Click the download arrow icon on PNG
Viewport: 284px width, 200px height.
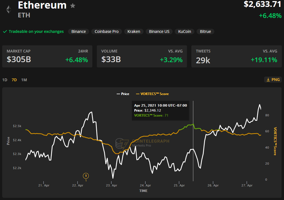tap(268, 80)
